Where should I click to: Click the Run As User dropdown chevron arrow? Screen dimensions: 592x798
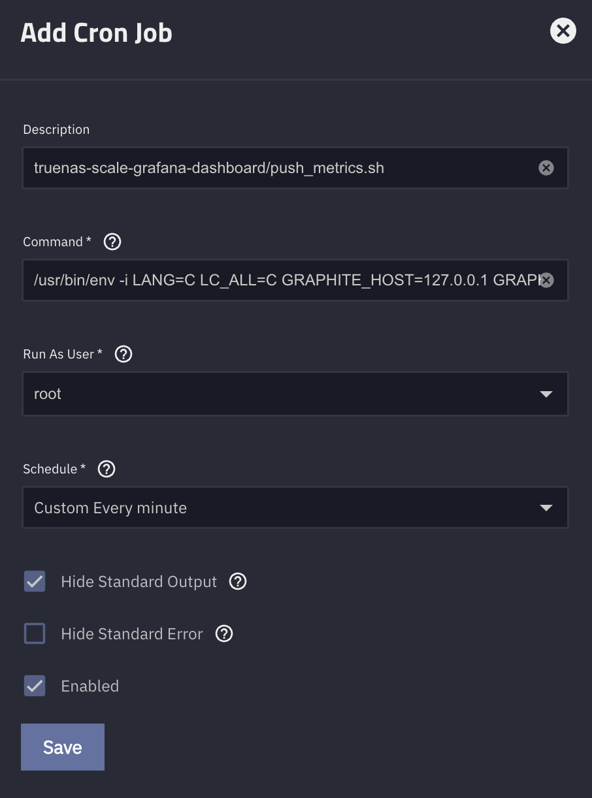click(x=546, y=394)
